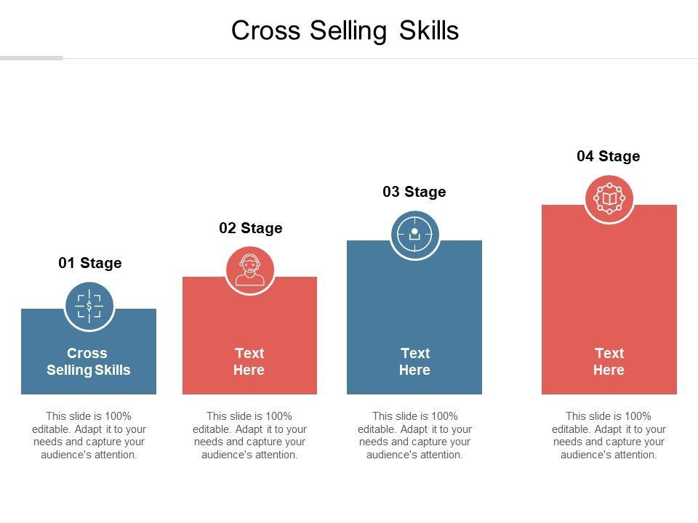Select 'Text Here' in the third blue bar
The height and width of the screenshot is (523, 698).
click(414, 362)
